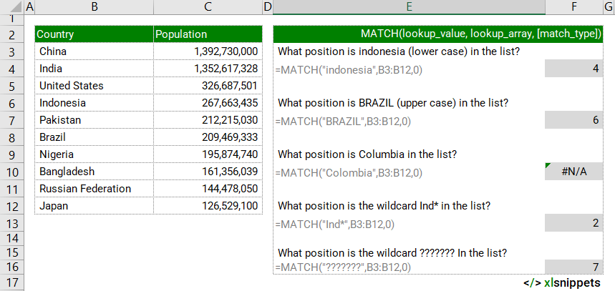Select row 17 header
This screenshot has width=615, height=291.
(11, 282)
